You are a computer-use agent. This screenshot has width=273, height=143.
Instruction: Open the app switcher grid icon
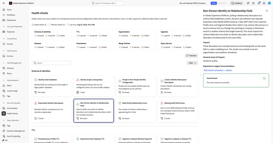point(264,3)
